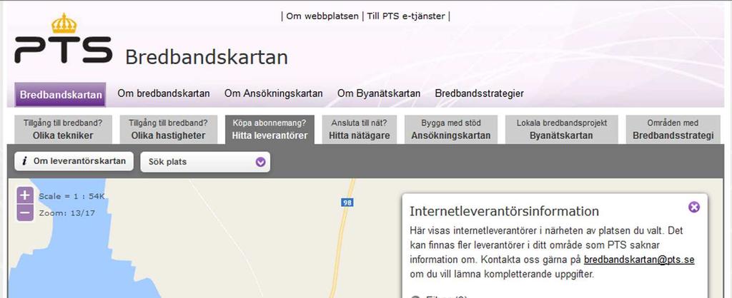The image size is (732, 298).
Task: Open the Byanätskartan tab
Action: click(562, 130)
